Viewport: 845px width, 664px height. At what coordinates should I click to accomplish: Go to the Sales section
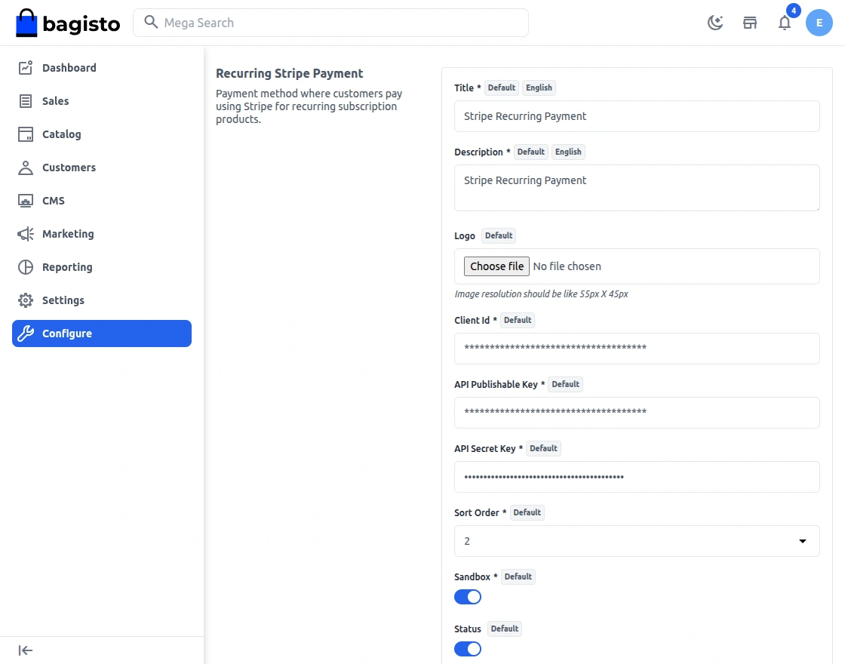tap(55, 101)
